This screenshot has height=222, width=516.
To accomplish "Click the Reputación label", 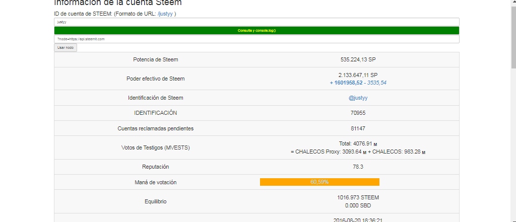I will pyautogui.click(x=156, y=167).
